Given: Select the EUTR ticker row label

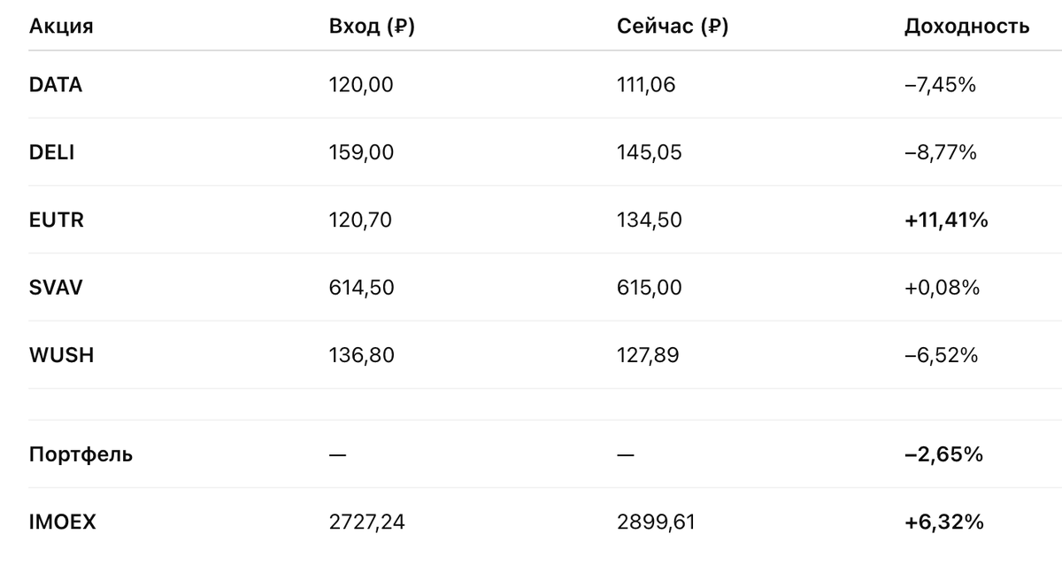Looking at the screenshot, I should point(57,220).
